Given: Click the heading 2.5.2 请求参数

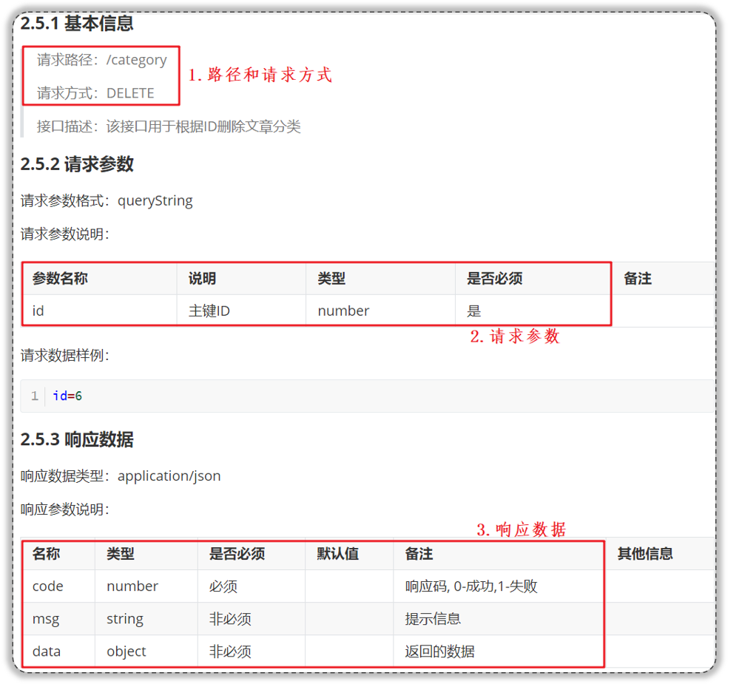Looking at the screenshot, I should point(77,164).
